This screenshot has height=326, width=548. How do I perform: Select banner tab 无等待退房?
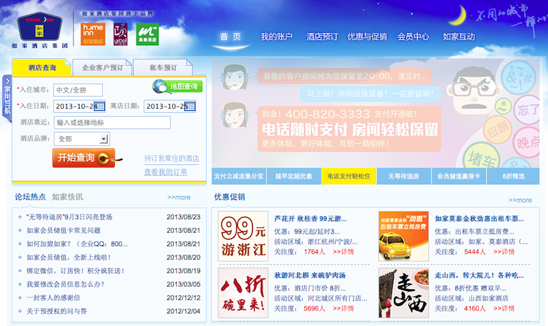pos(403,176)
